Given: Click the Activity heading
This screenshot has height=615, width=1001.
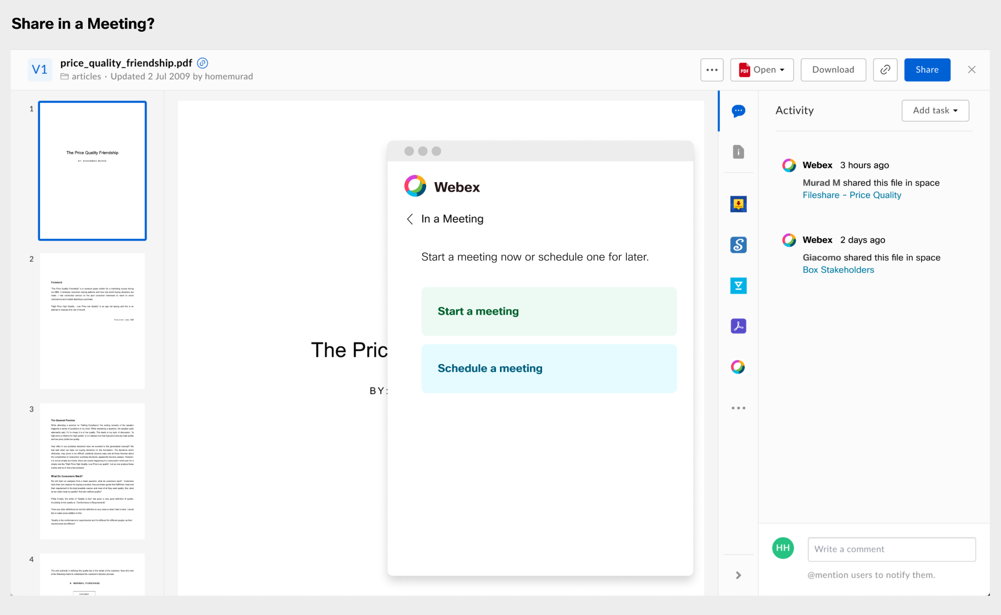Looking at the screenshot, I should [x=795, y=110].
